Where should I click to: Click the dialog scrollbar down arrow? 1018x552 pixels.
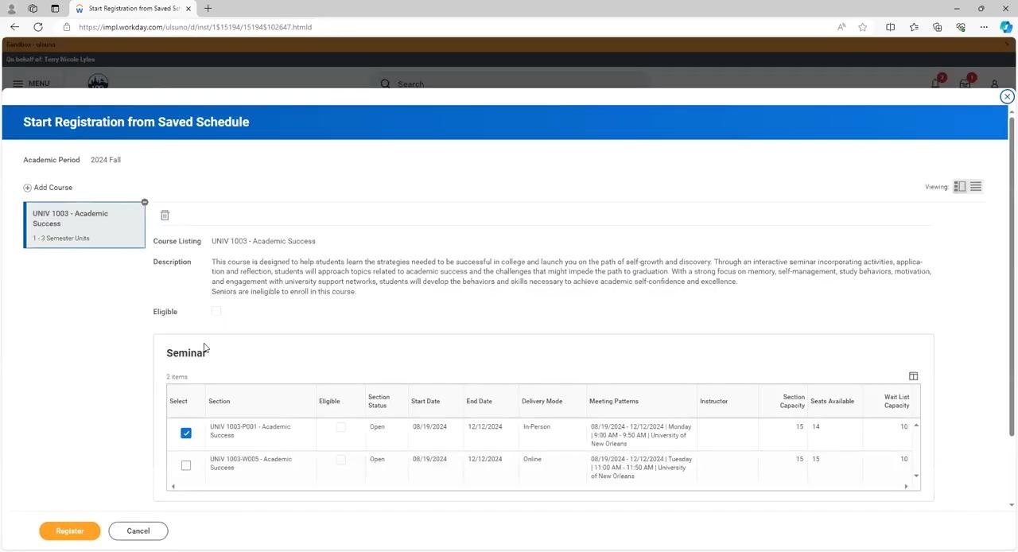[1012, 505]
